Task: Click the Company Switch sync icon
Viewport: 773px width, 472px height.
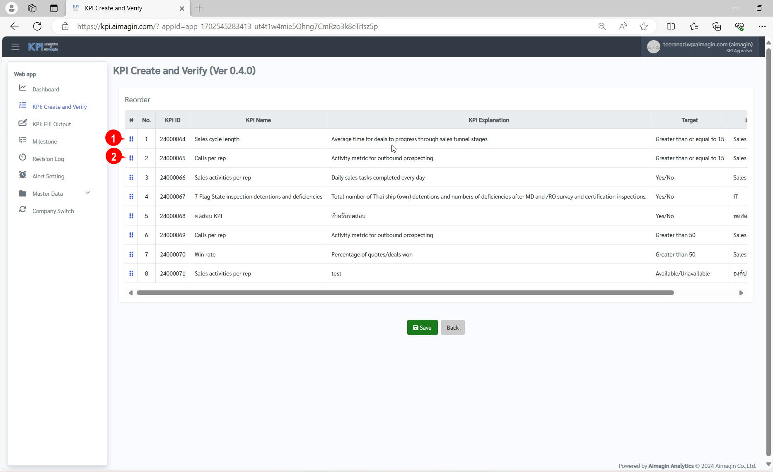Action: click(x=23, y=210)
